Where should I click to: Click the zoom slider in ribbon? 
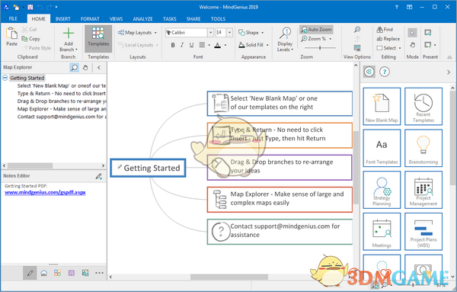click(x=320, y=48)
